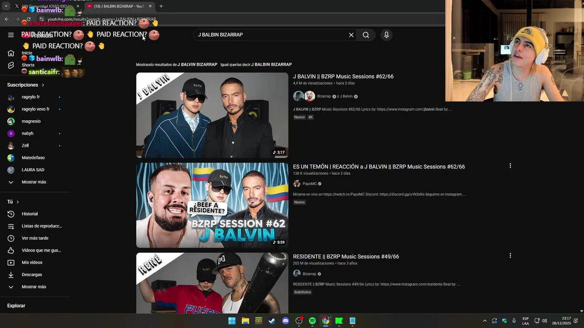The image size is (584, 328).
Task: Open Steam from taskbar
Action: (x=272, y=321)
